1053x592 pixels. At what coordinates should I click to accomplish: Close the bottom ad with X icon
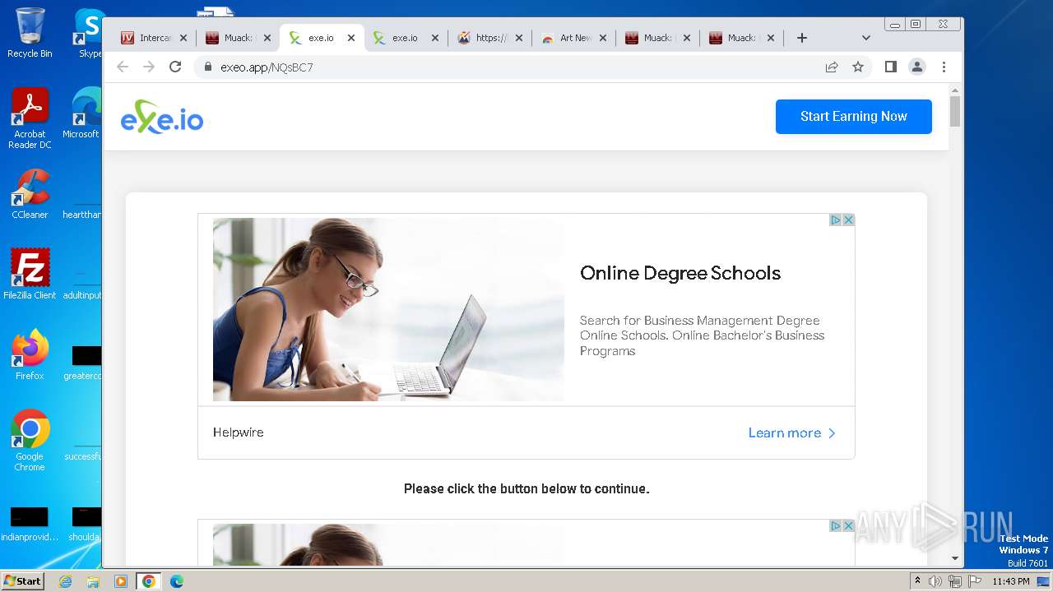pos(848,525)
